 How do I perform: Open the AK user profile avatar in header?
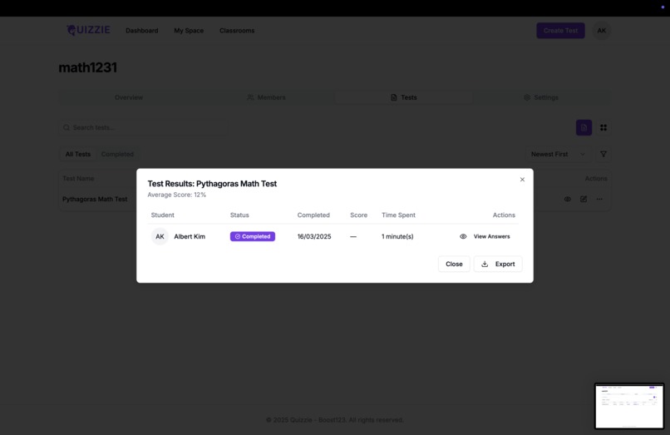(x=602, y=31)
